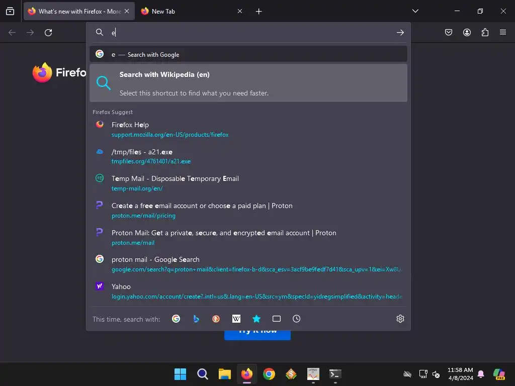This screenshot has height=386, width=515.
Task: Open search settings gear
Action: point(400,319)
